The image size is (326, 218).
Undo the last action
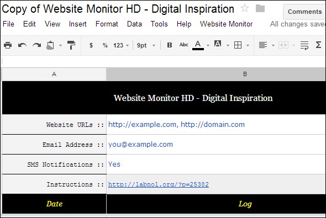pos(22,45)
